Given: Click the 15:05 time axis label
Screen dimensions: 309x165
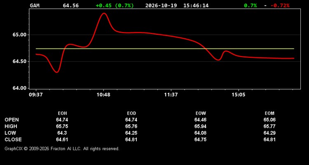Looking at the screenshot, I should 239,95.
